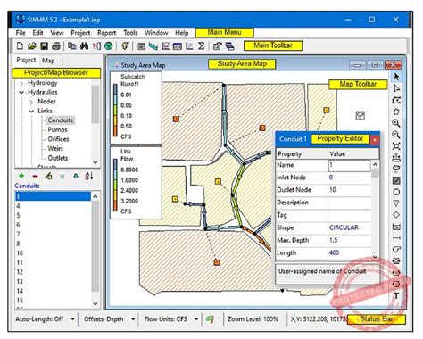The width and height of the screenshot is (423, 339).
Task: Select the Measure tool on map toolbar
Action: tap(396, 157)
